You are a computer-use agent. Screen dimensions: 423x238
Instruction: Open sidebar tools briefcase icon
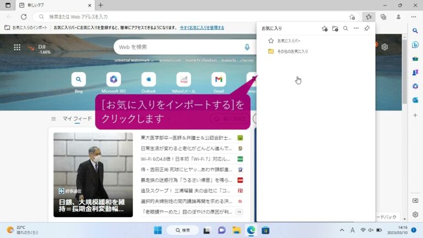[x=415, y=58]
